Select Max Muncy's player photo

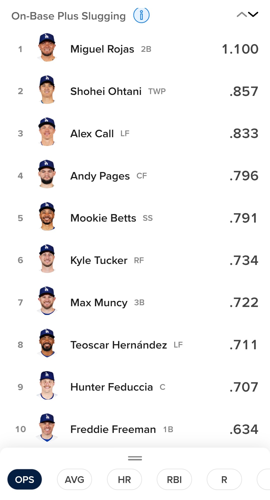[x=47, y=301]
